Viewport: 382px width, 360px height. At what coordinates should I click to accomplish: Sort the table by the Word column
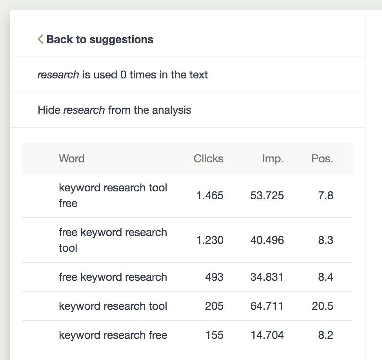[x=71, y=158]
